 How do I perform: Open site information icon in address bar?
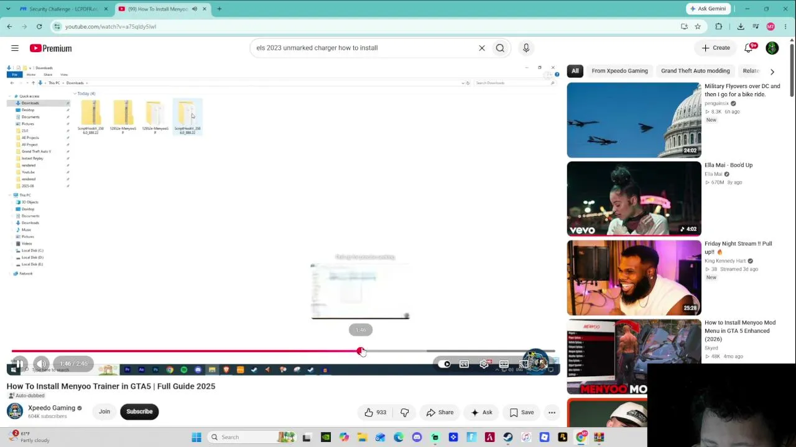click(x=57, y=27)
